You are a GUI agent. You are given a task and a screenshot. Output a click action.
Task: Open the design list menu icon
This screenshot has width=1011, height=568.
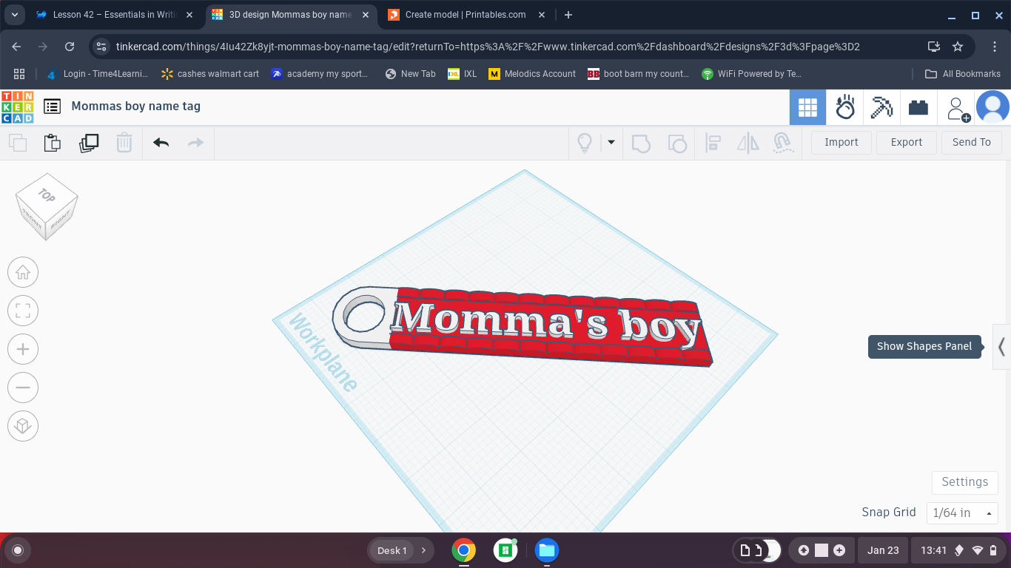pos(52,106)
